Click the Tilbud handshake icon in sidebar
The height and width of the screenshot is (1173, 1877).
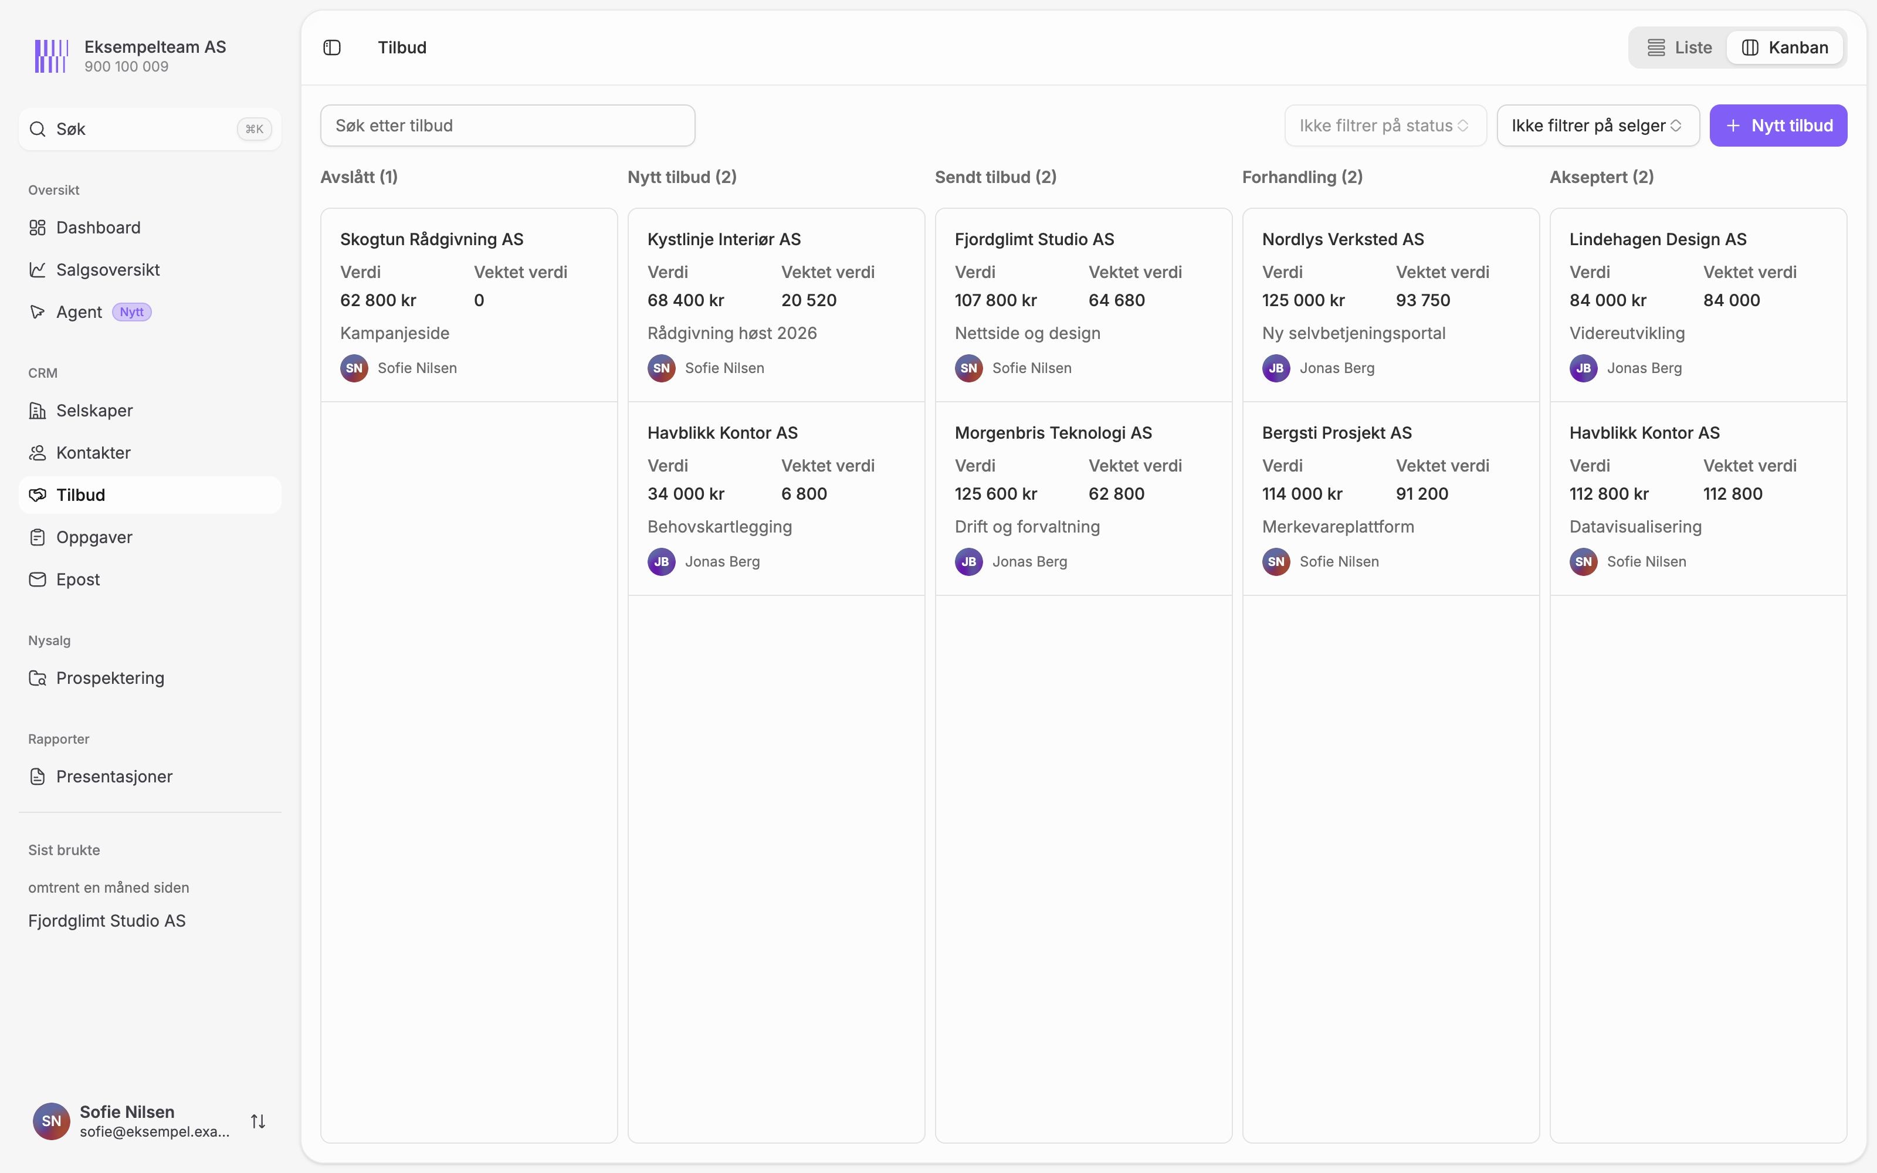point(37,495)
